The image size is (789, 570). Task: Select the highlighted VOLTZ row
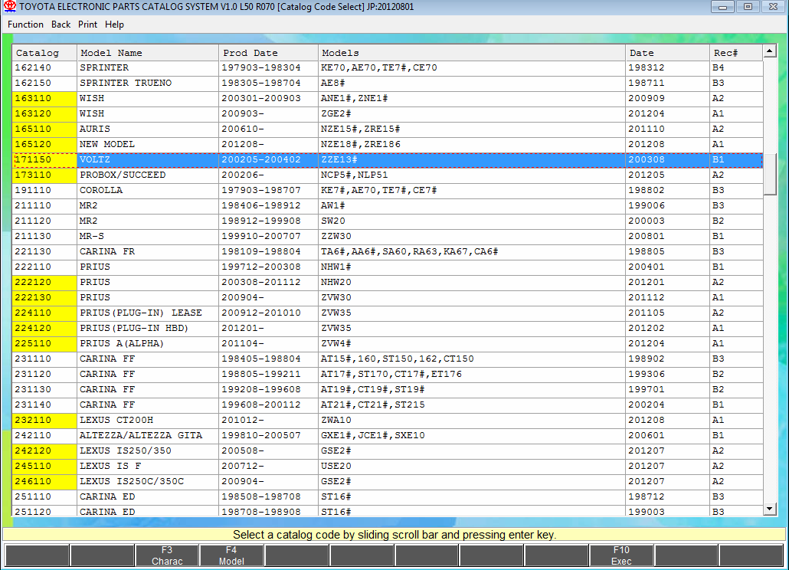point(388,159)
